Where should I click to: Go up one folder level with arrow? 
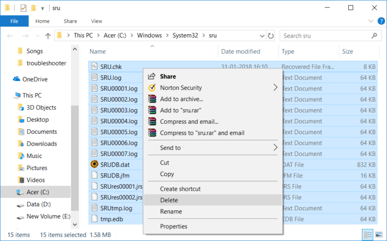tap(48, 36)
